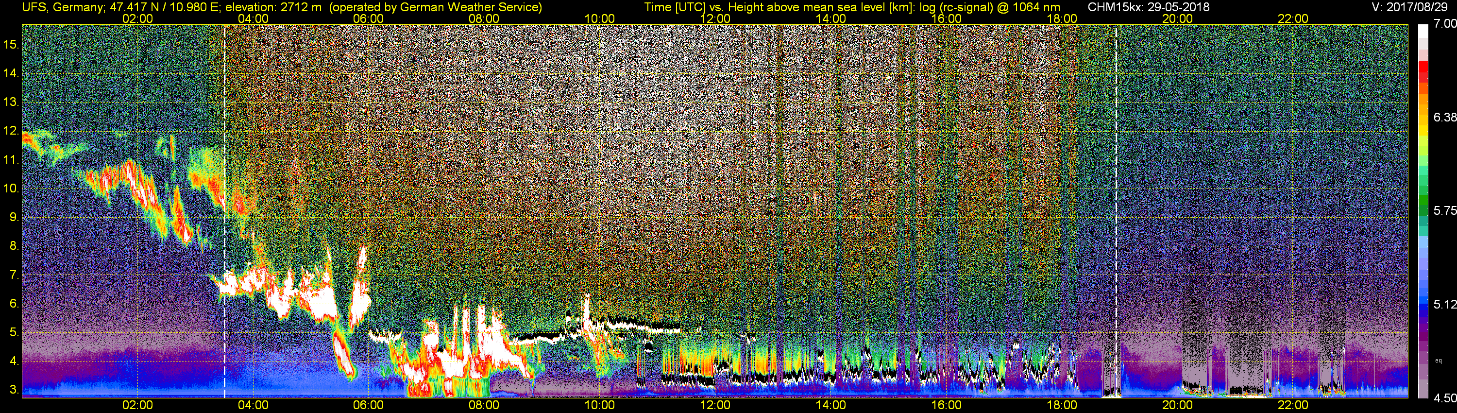Click the '11.' height axis label
1457x413 pixels.
tap(12, 159)
